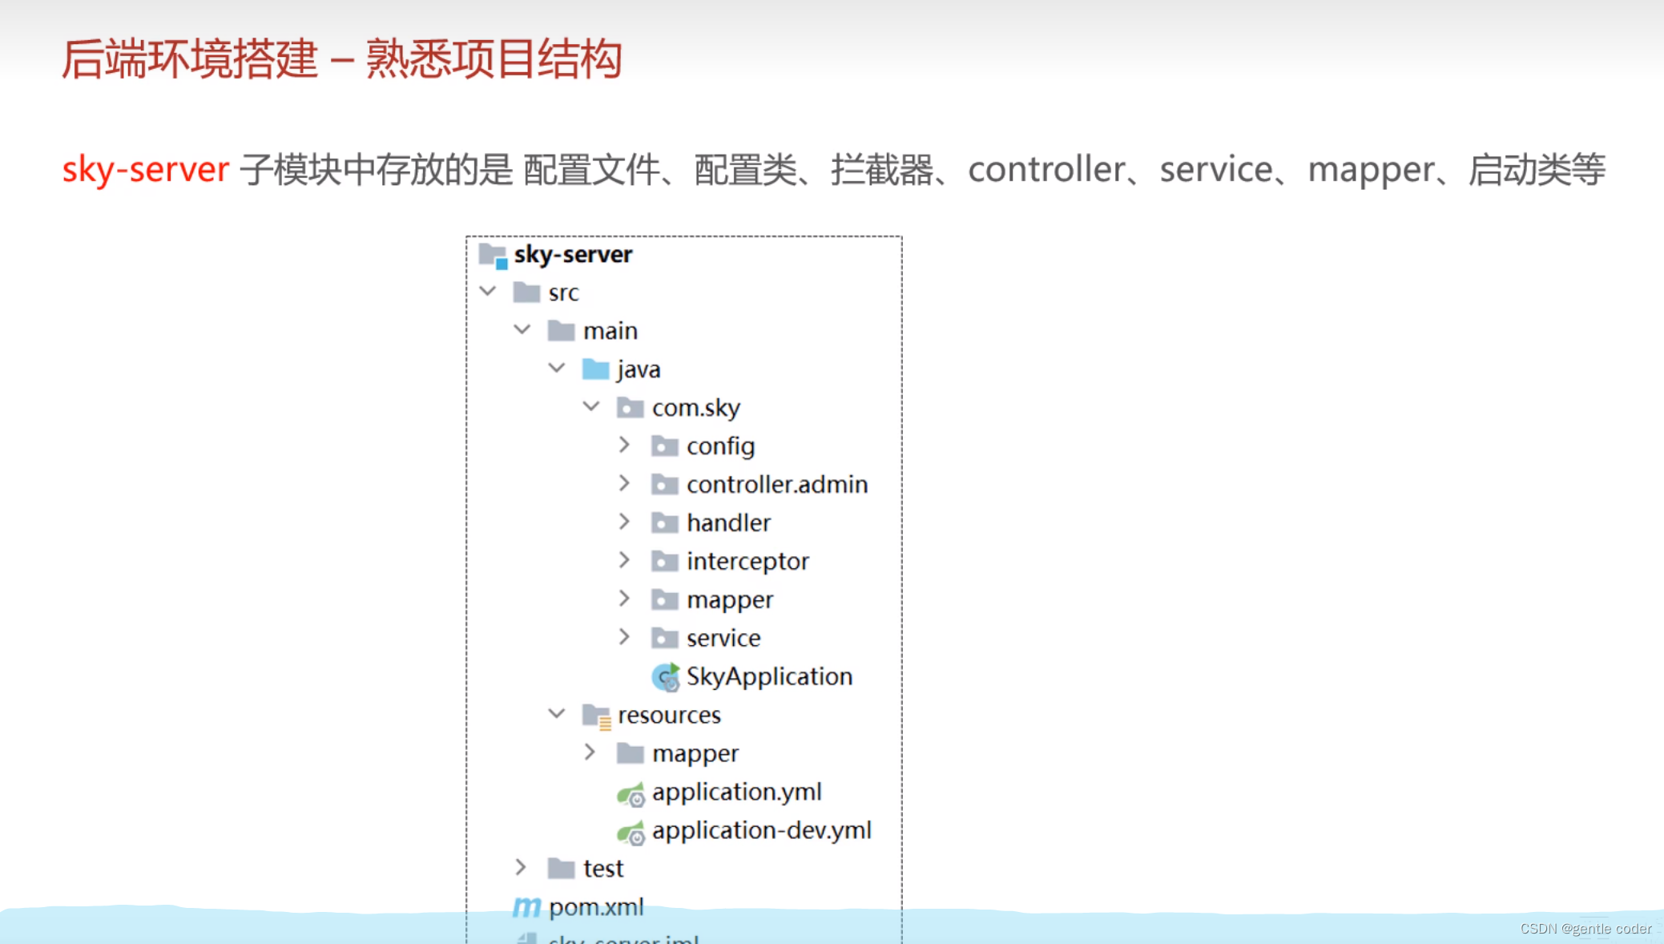Expand the test folder arrow

pos(521,868)
